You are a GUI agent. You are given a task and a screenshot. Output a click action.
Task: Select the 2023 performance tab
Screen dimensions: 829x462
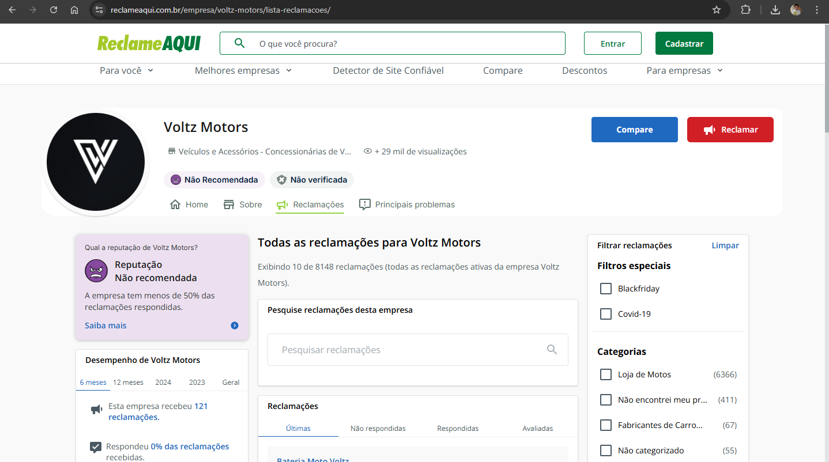(x=197, y=382)
